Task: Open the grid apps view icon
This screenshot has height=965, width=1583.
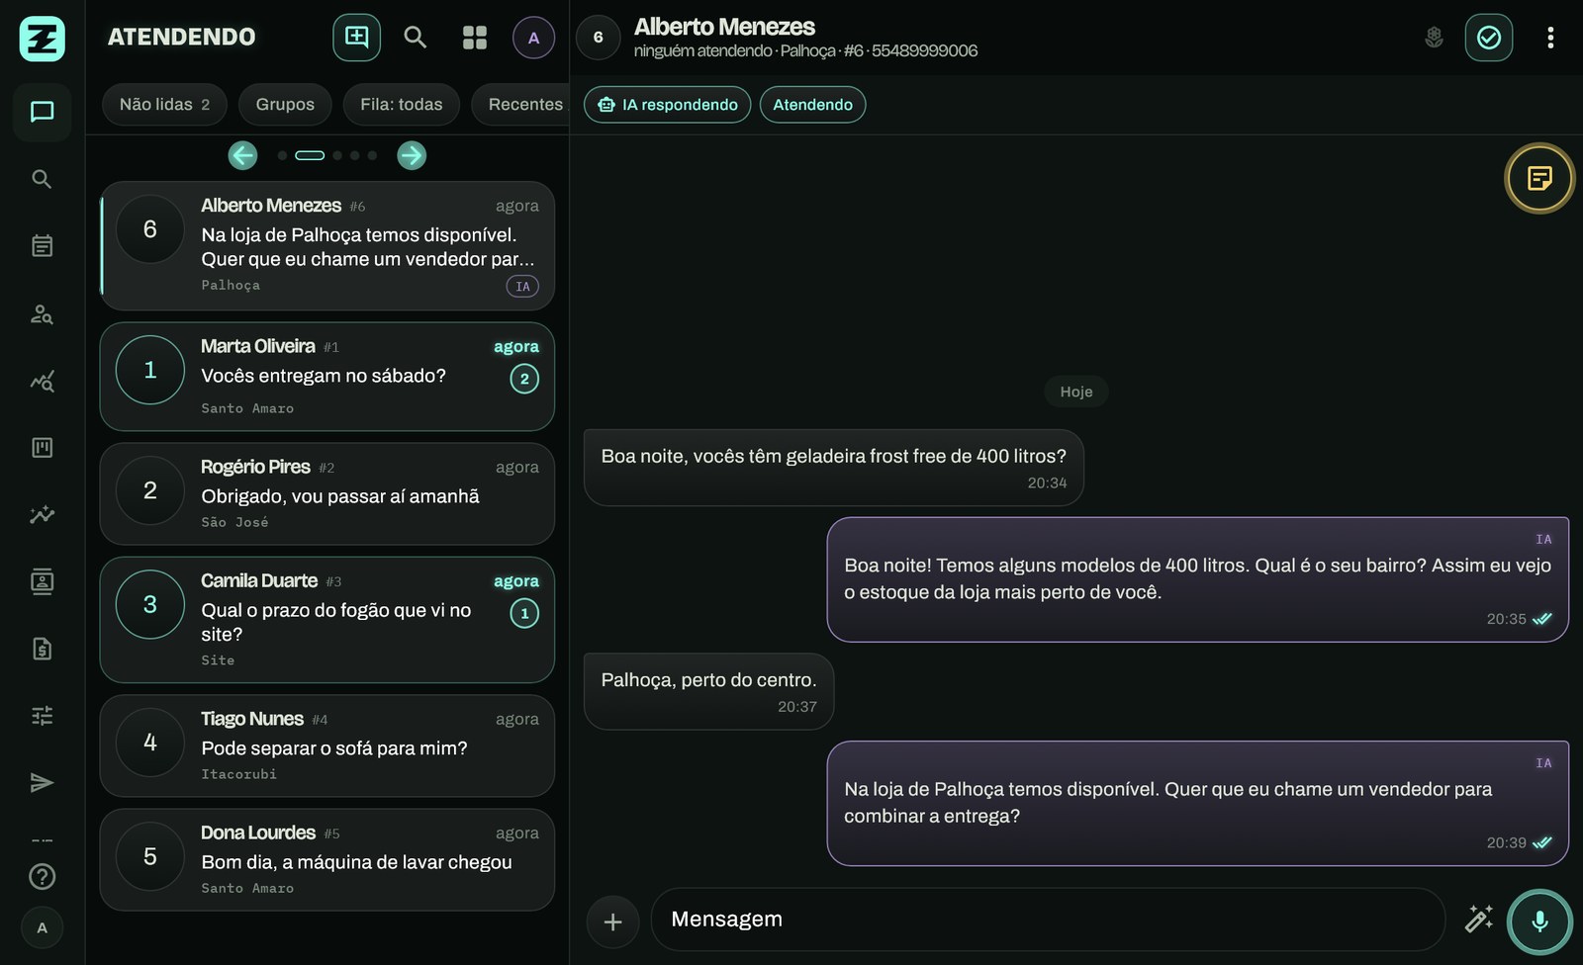Action: point(475,38)
